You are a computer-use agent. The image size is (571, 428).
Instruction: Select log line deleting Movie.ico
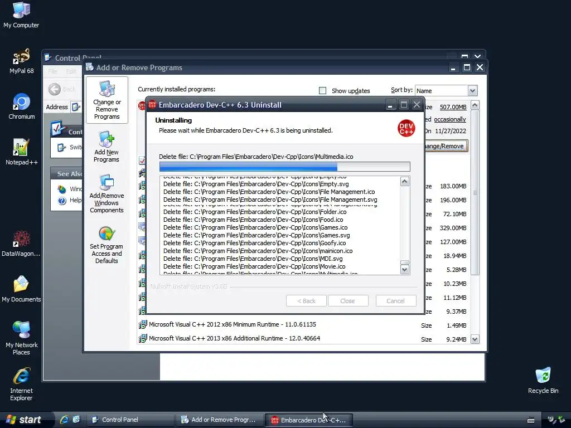point(254,266)
